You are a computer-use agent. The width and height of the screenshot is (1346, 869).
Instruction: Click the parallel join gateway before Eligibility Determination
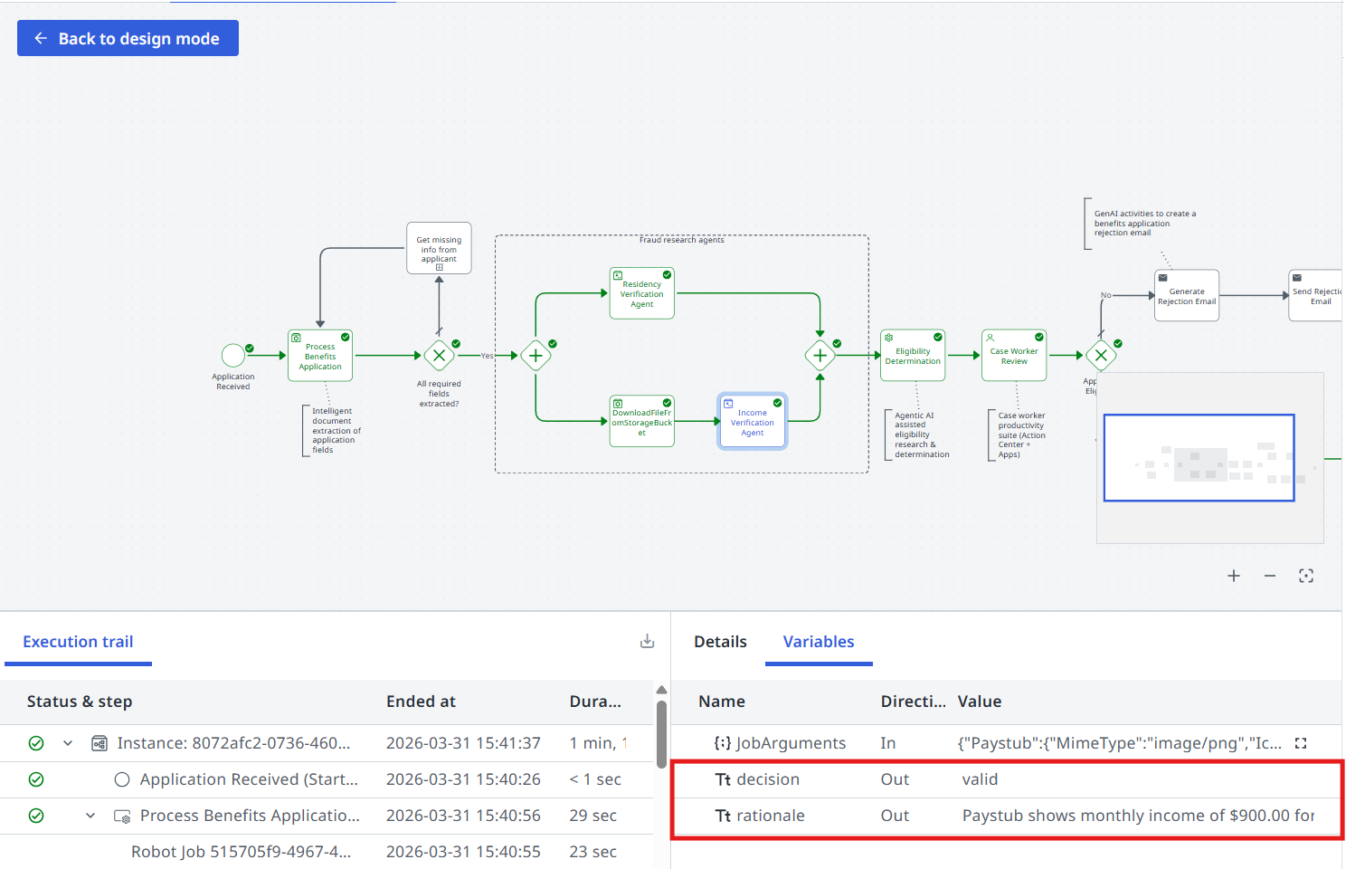[x=820, y=356]
